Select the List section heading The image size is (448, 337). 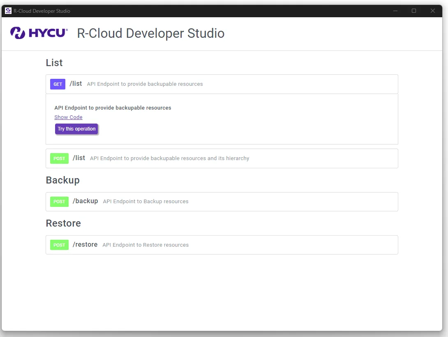click(x=54, y=63)
